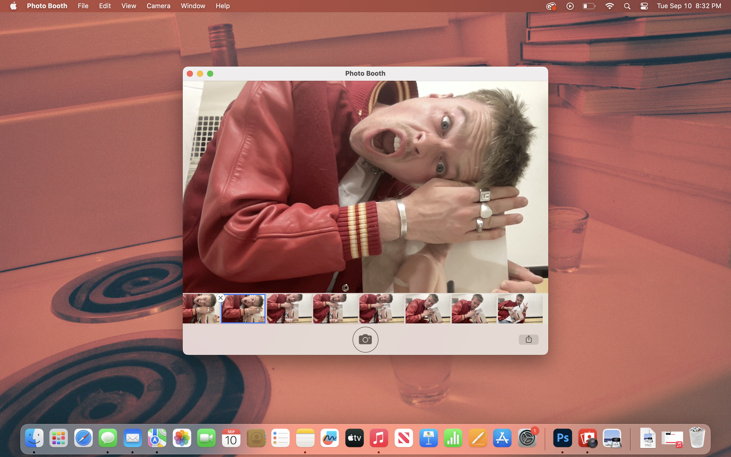This screenshot has width=731, height=457.
Task: Click the camera take photo button
Action: tap(365, 339)
